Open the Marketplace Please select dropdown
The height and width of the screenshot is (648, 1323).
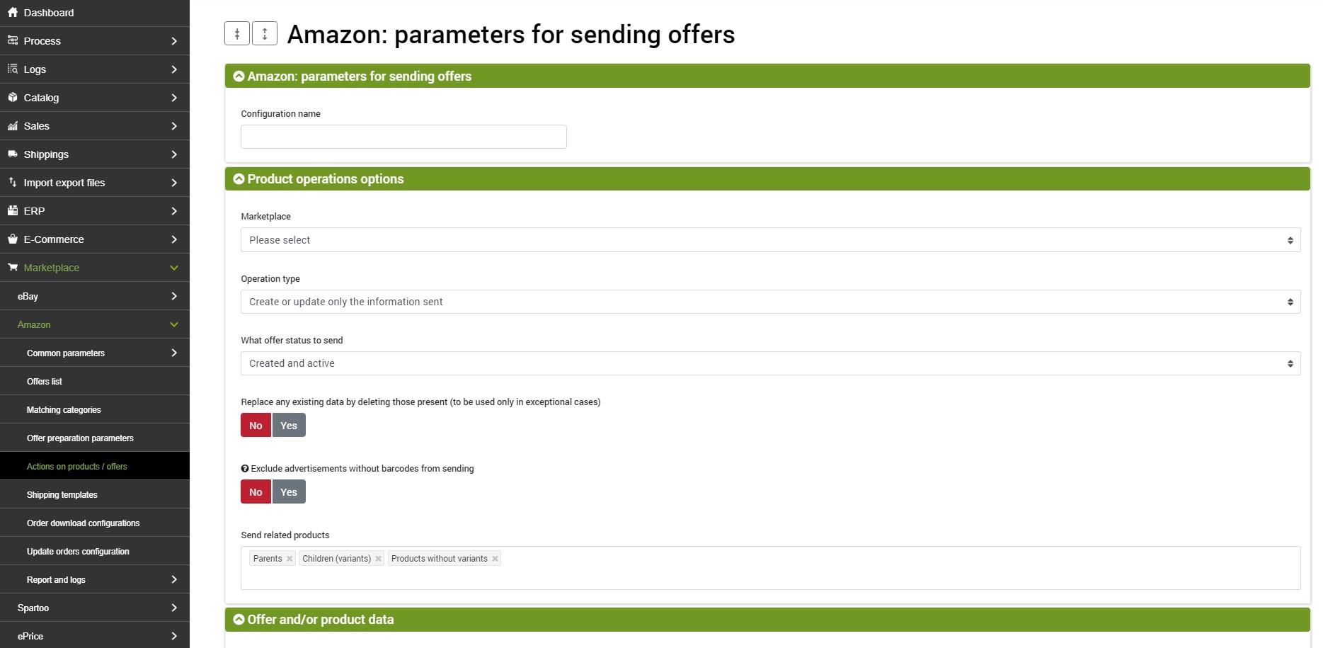pyautogui.click(x=770, y=240)
